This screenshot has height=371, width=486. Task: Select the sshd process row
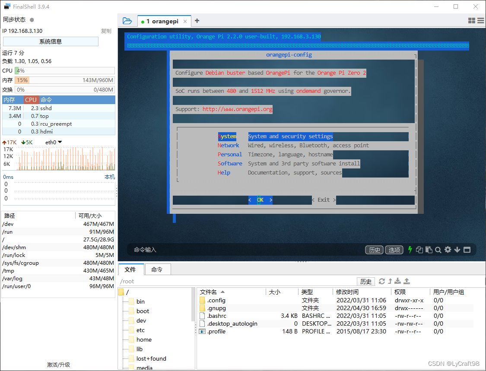click(59, 108)
